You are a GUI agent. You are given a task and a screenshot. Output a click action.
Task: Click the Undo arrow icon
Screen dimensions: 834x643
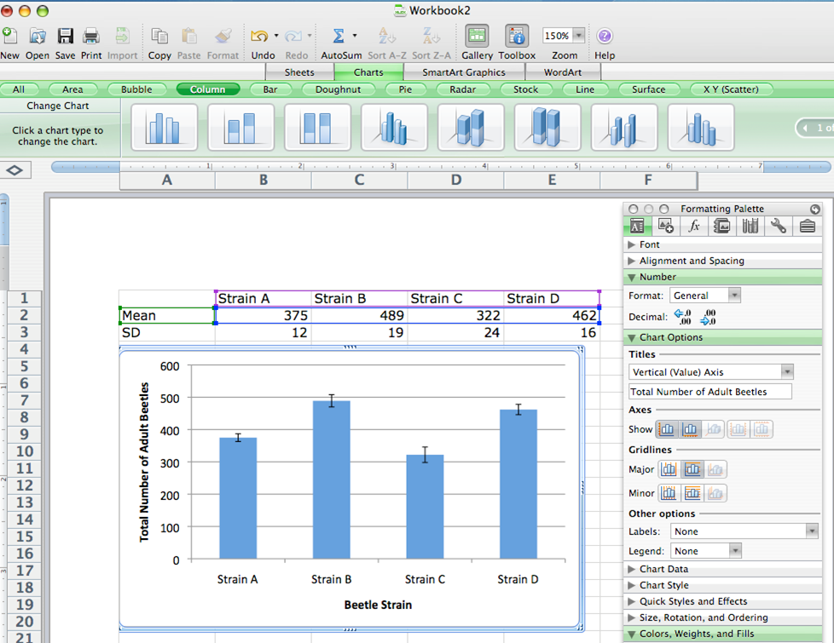coord(259,36)
